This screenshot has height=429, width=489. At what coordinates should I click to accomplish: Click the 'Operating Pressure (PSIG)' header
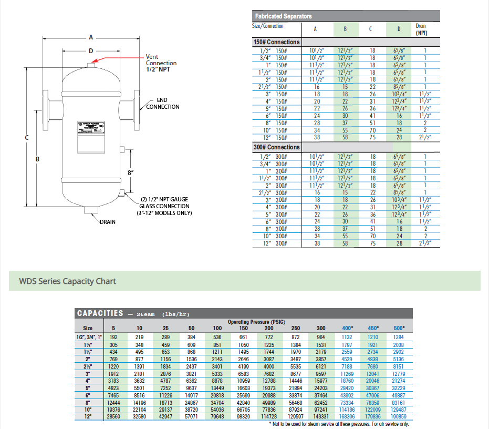pos(255,321)
